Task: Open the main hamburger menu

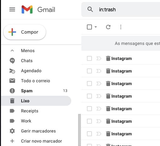Action: (x=12, y=9)
